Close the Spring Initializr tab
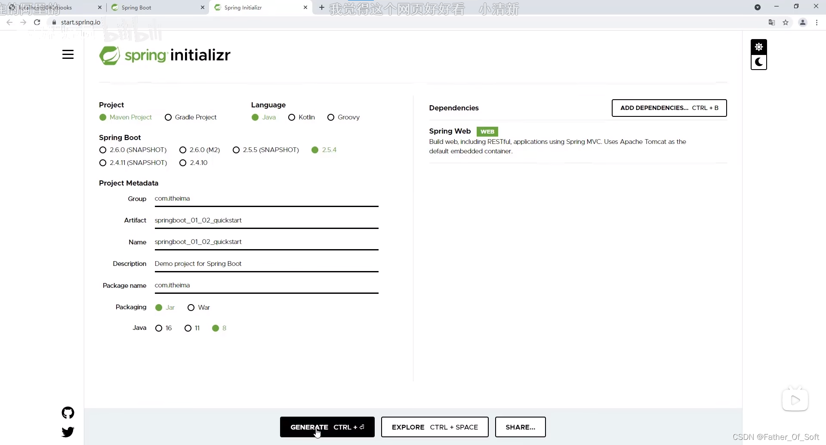 pyautogui.click(x=305, y=7)
